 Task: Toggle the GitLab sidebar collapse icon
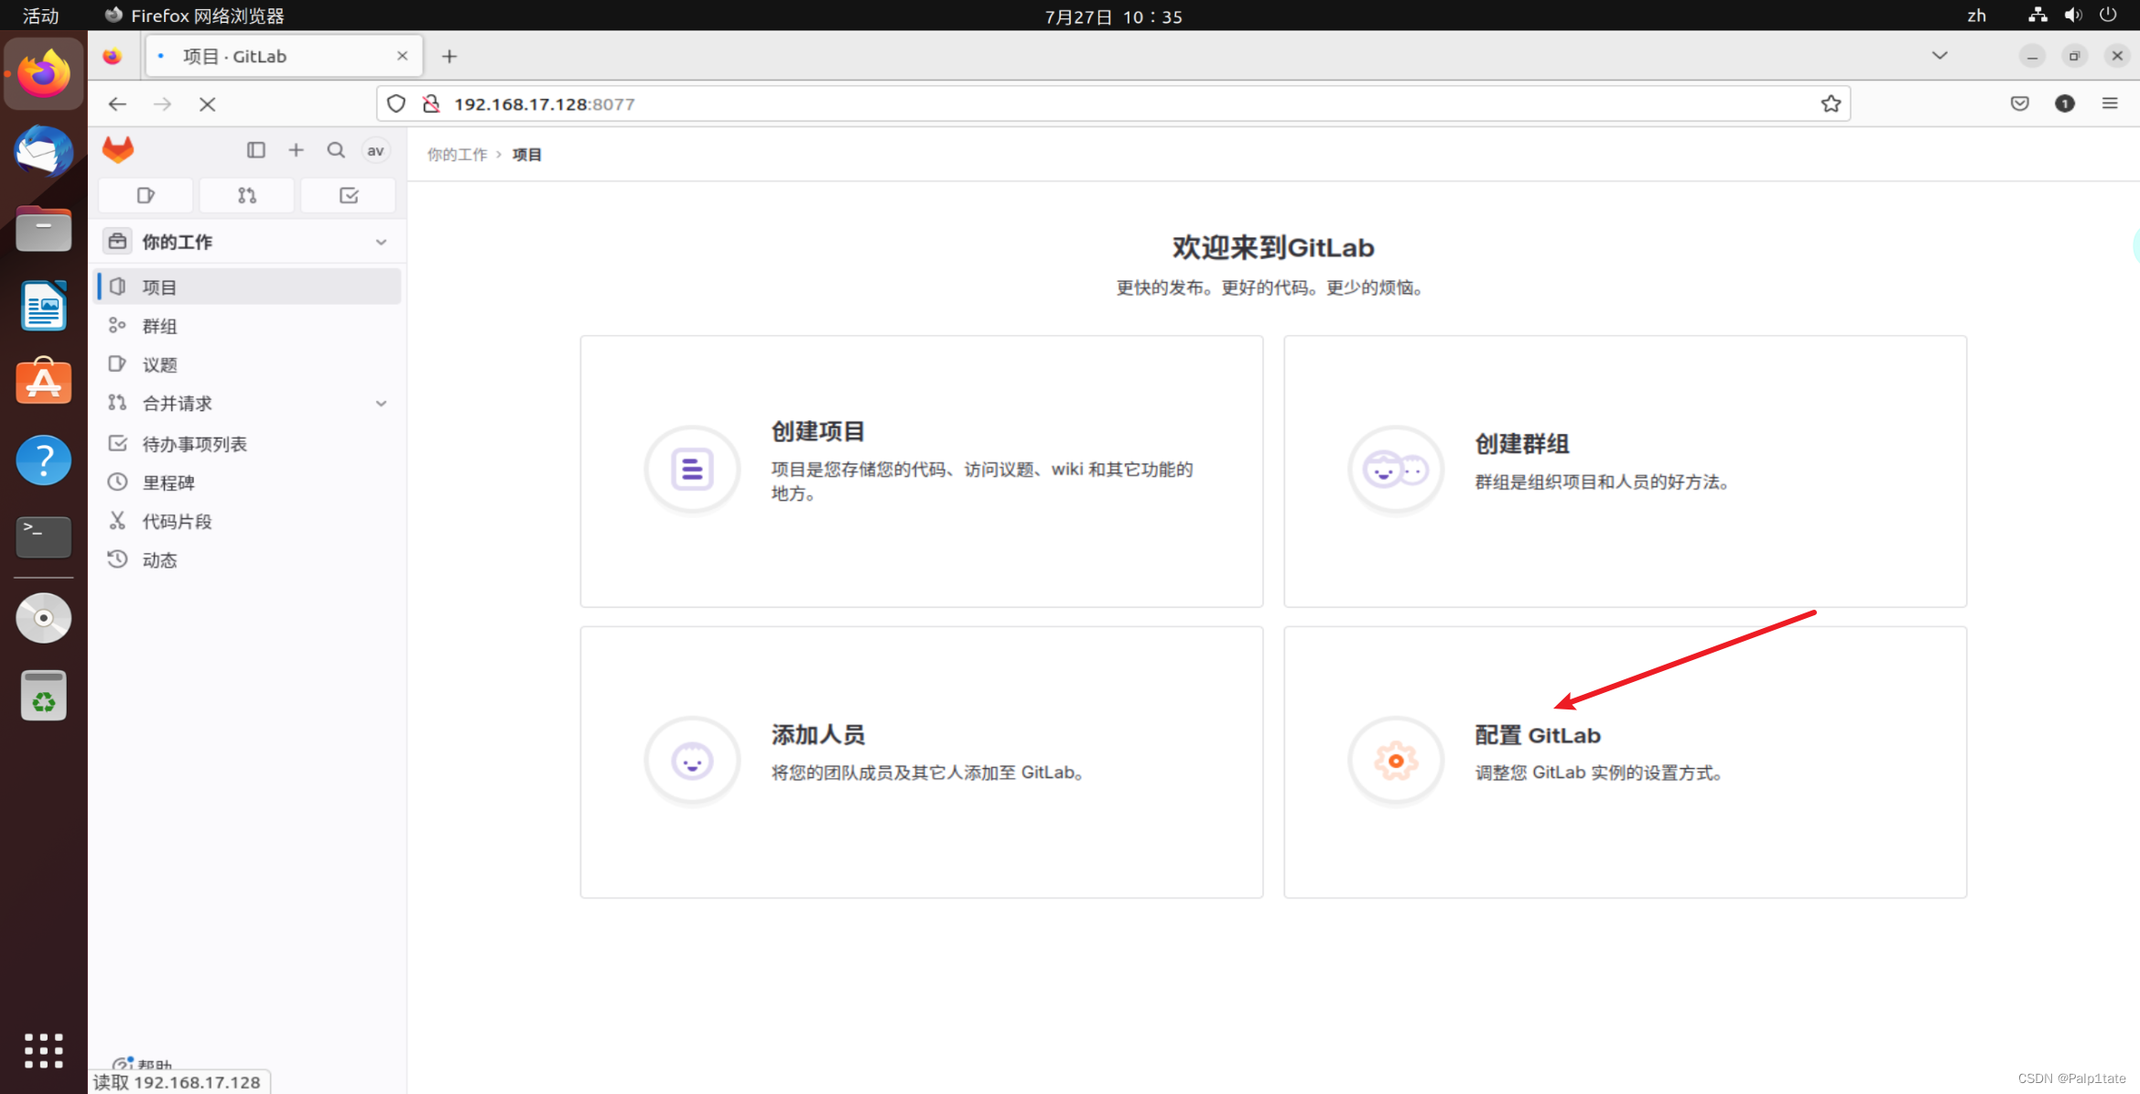coord(256,150)
